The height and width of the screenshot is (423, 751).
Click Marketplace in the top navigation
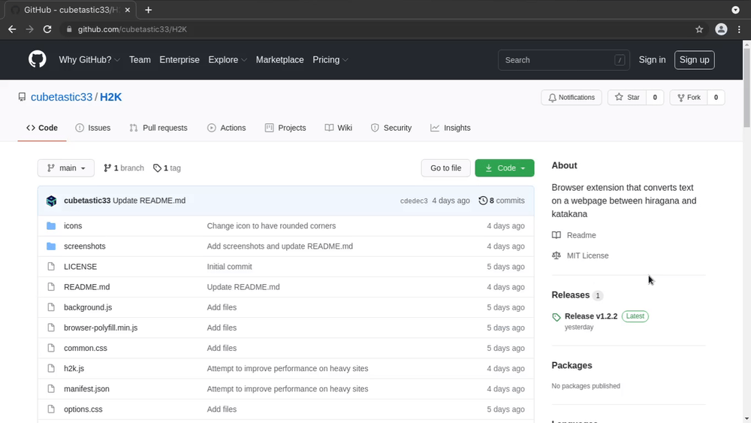point(279,60)
